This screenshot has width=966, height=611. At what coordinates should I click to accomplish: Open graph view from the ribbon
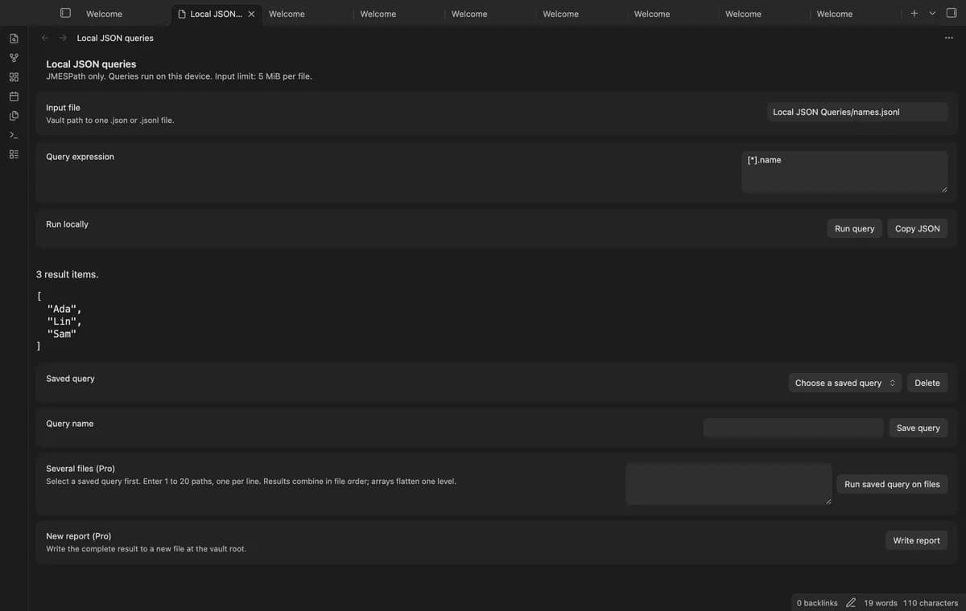pyautogui.click(x=14, y=58)
